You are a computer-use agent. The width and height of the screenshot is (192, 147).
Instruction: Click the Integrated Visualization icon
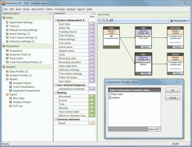10,90
